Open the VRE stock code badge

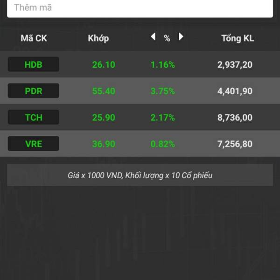pos(34,144)
